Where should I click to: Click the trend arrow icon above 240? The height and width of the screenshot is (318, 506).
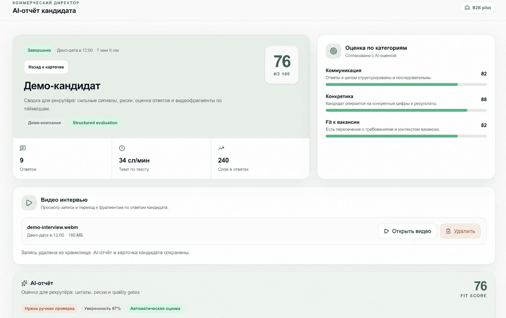pos(221,148)
